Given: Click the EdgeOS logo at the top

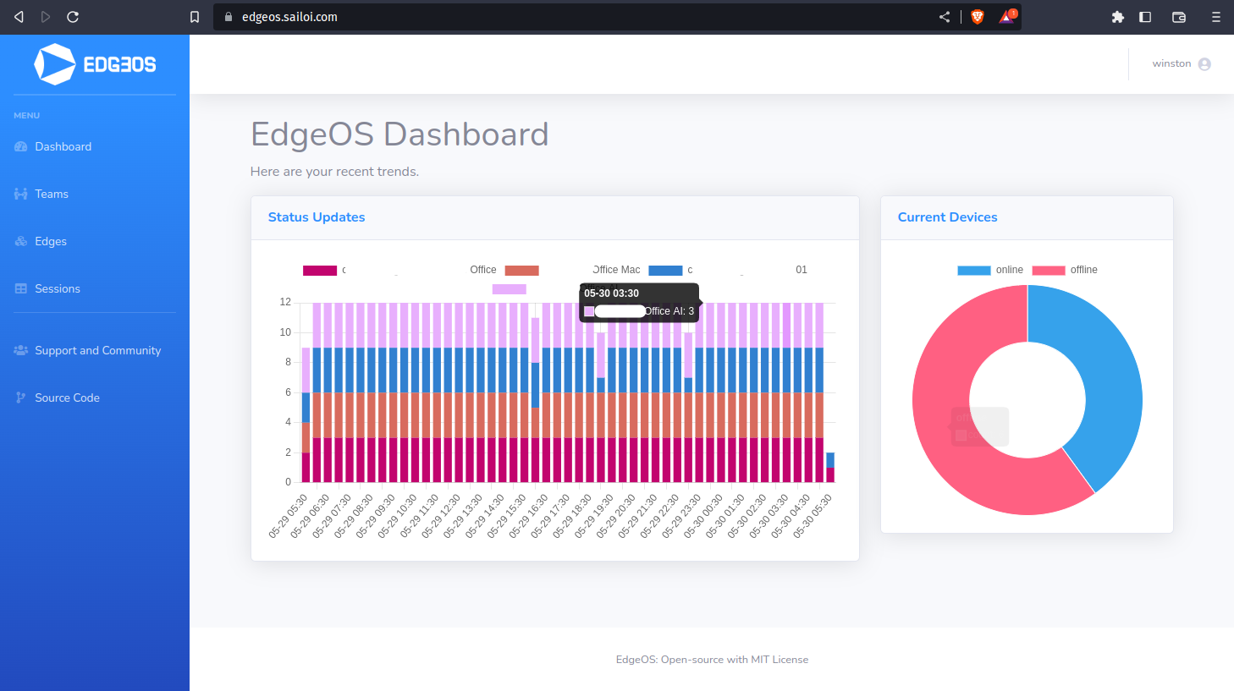Looking at the screenshot, I should tap(95, 63).
